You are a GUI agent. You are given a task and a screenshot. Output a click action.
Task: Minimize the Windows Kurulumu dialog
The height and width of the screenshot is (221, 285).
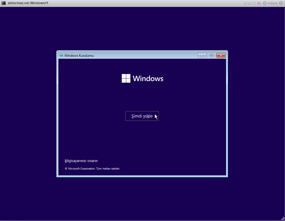click(202, 55)
